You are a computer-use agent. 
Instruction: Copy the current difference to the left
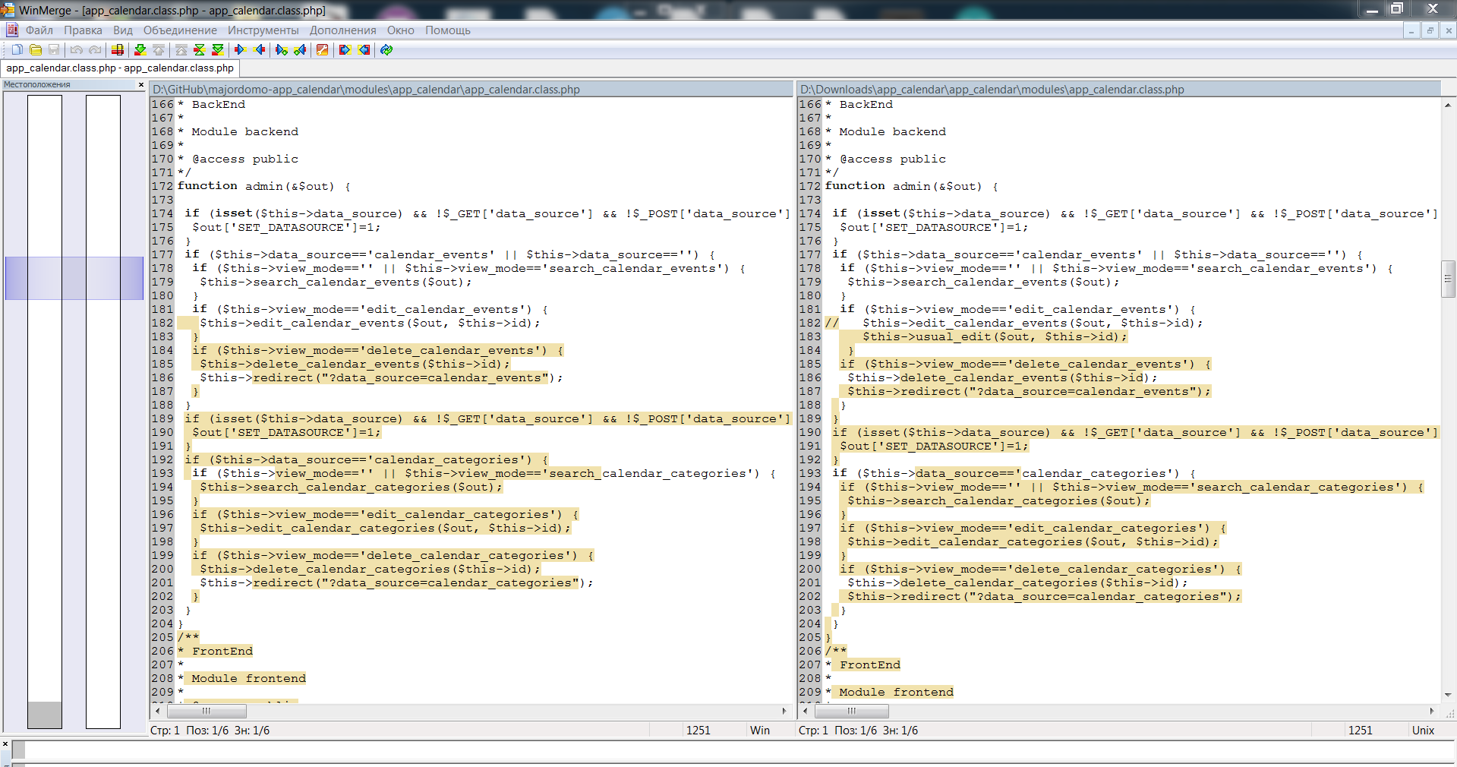tap(260, 50)
